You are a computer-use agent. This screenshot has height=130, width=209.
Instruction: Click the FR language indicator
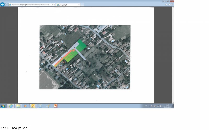click(x=146, y=106)
